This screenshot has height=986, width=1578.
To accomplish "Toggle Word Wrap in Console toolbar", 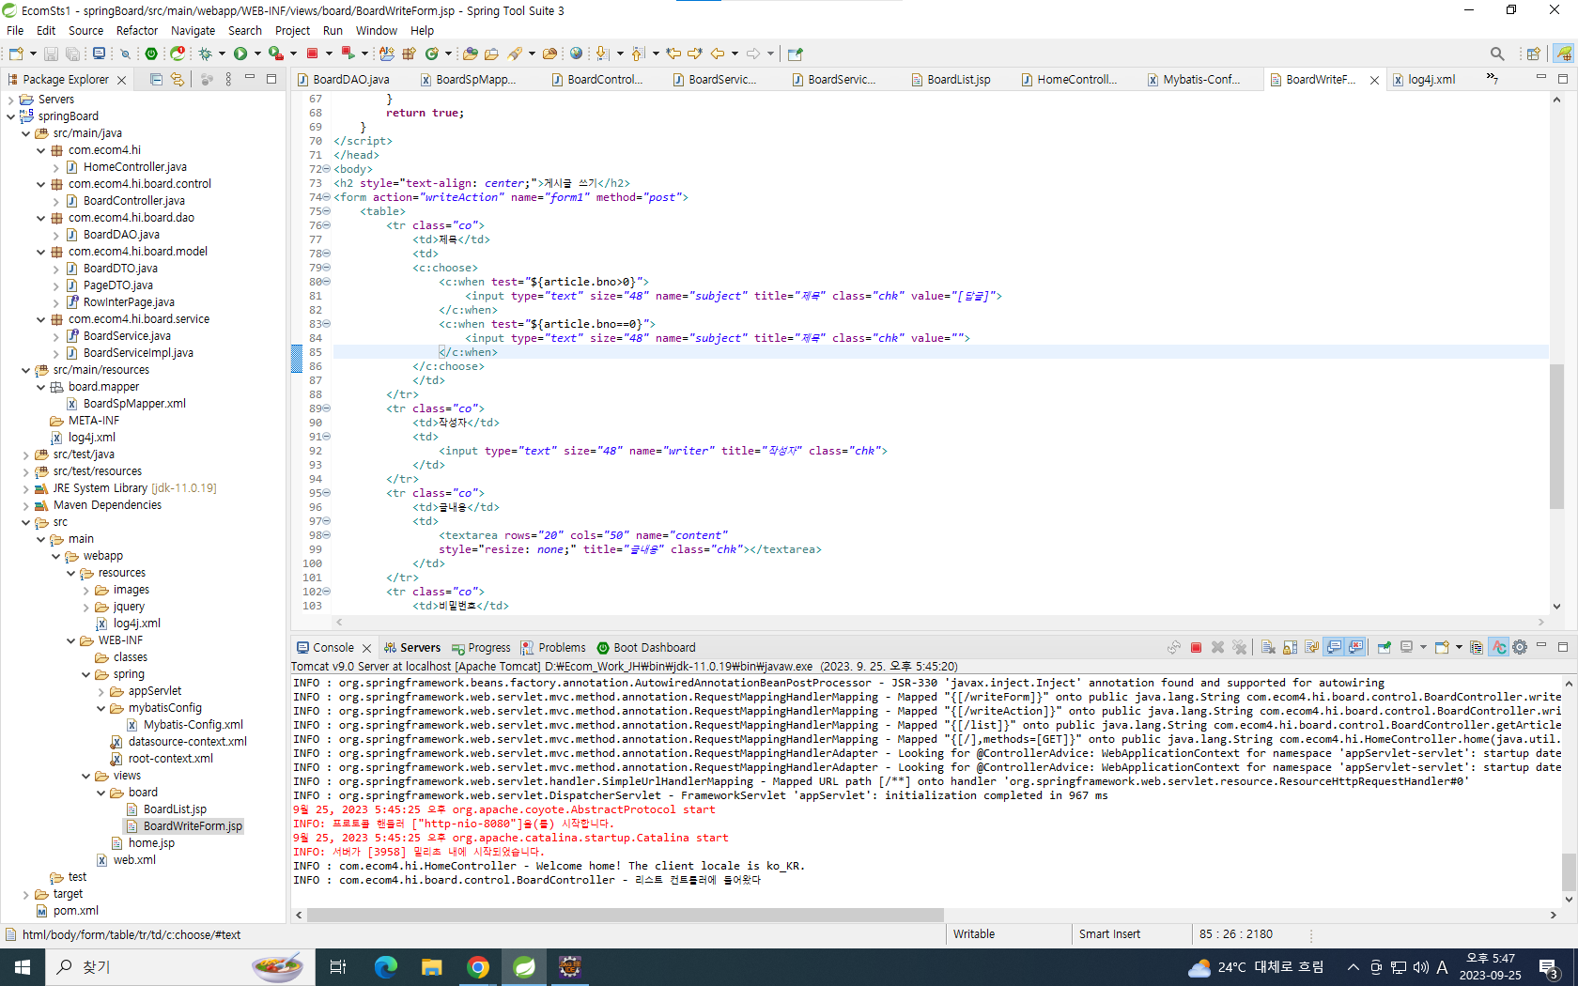I will pyautogui.click(x=1311, y=647).
